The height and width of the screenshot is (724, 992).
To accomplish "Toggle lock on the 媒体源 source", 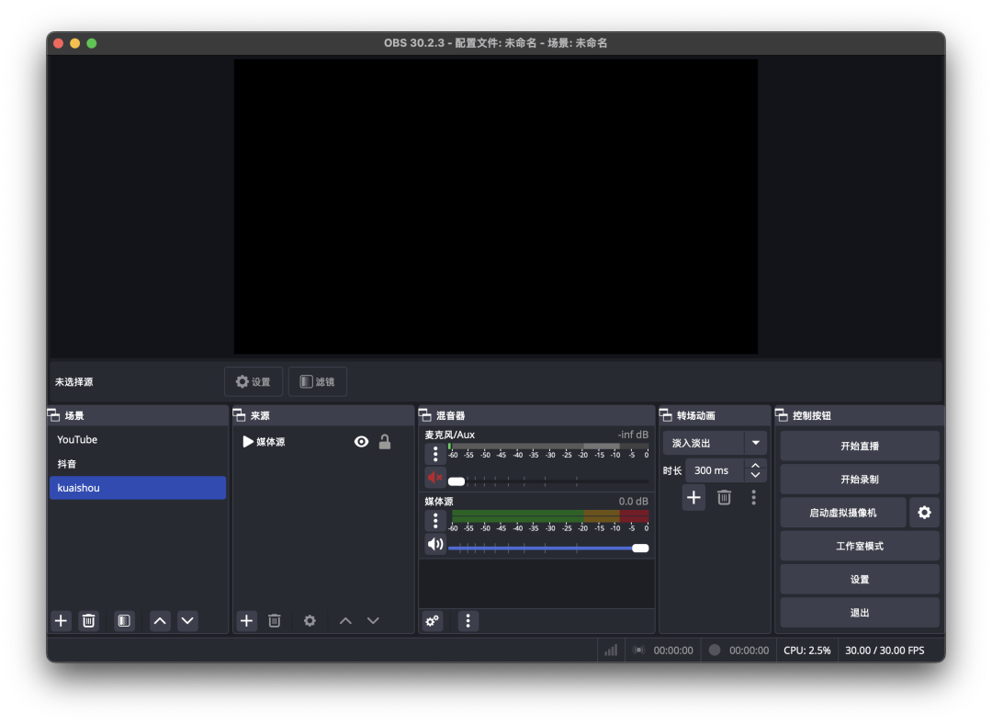I will (x=385, y=442).
